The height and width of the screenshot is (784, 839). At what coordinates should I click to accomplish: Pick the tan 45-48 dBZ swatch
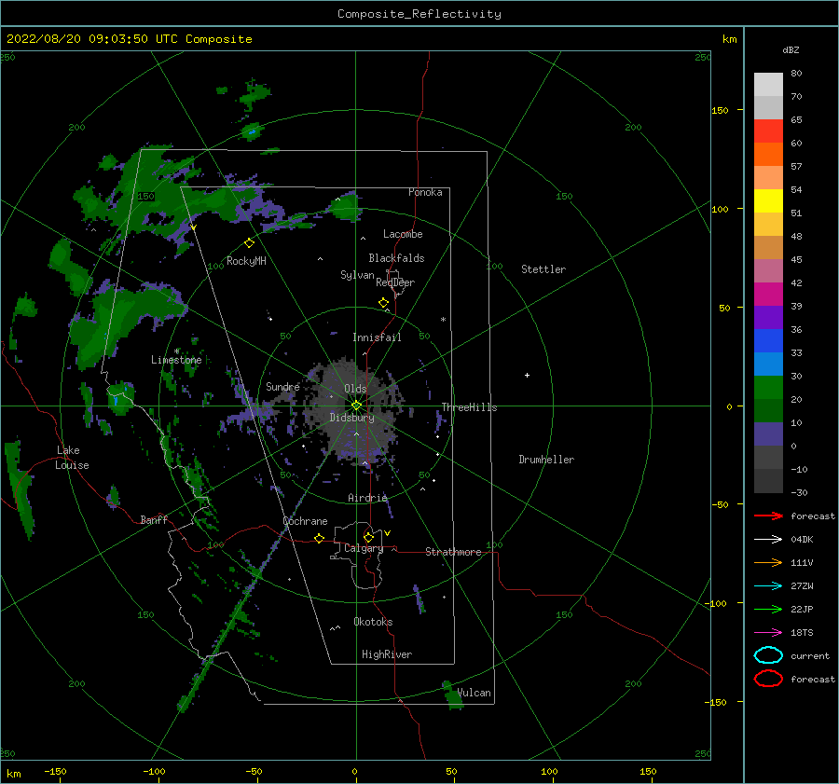[x=768, y=247]
